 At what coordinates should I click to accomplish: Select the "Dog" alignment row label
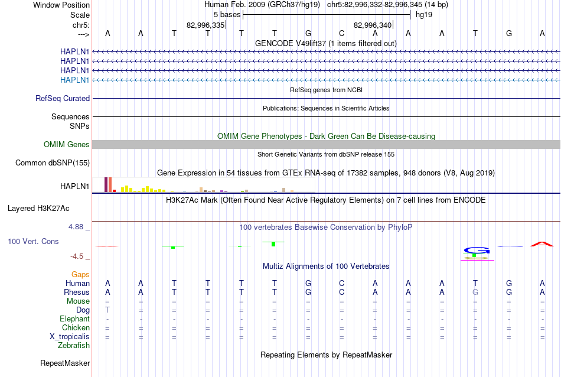tap(83, 310)
